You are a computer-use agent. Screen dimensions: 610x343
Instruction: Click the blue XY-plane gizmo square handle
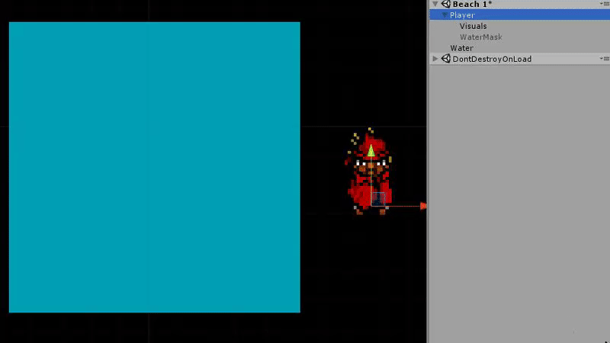pos(378,199)
